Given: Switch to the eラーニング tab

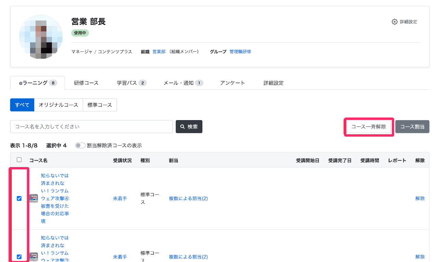Looking at the screenshot, I should pyautogui.click(x=38, y=83).
